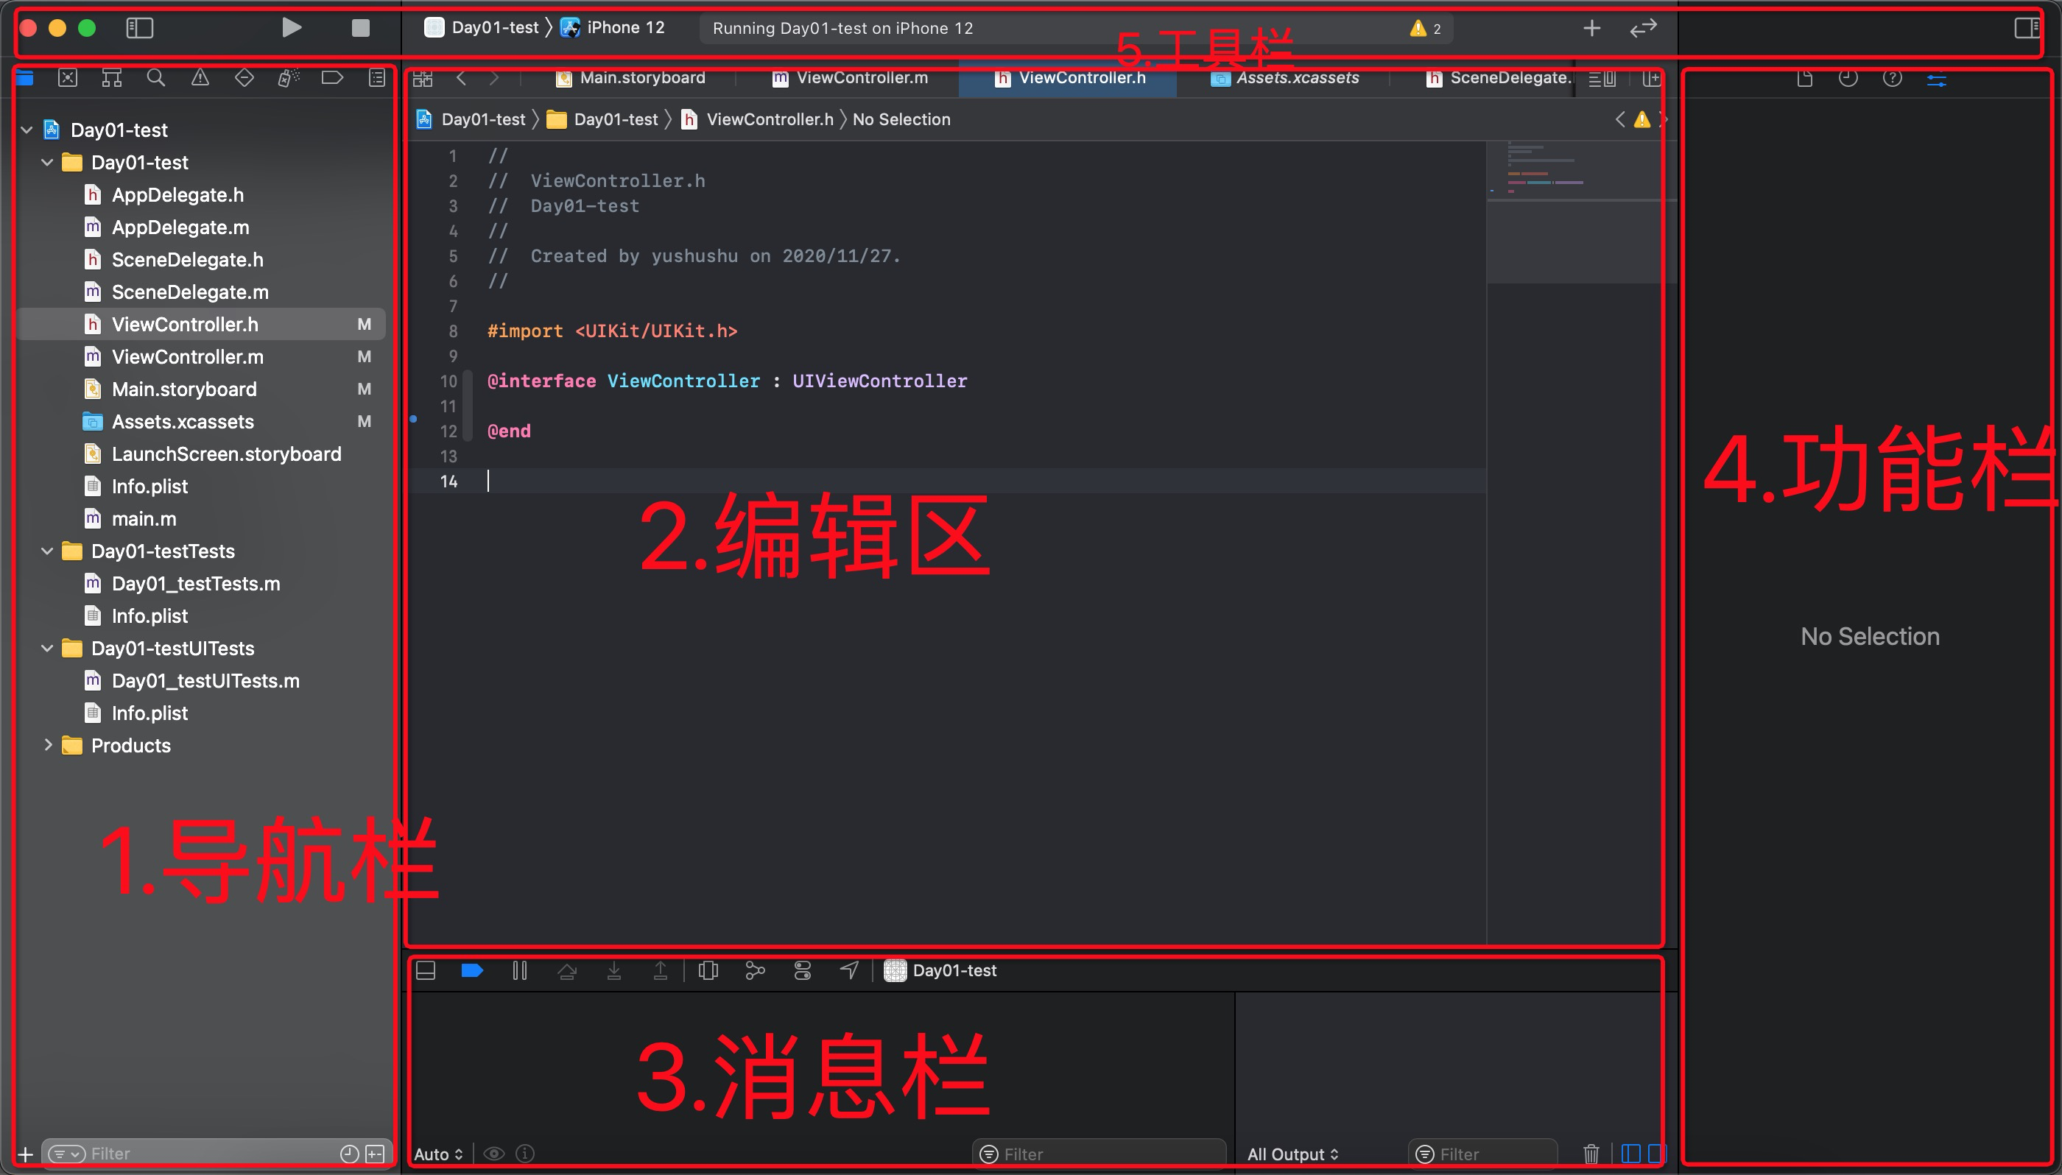Expand the Products folder
The image size is (2062, 1175).
47,745
